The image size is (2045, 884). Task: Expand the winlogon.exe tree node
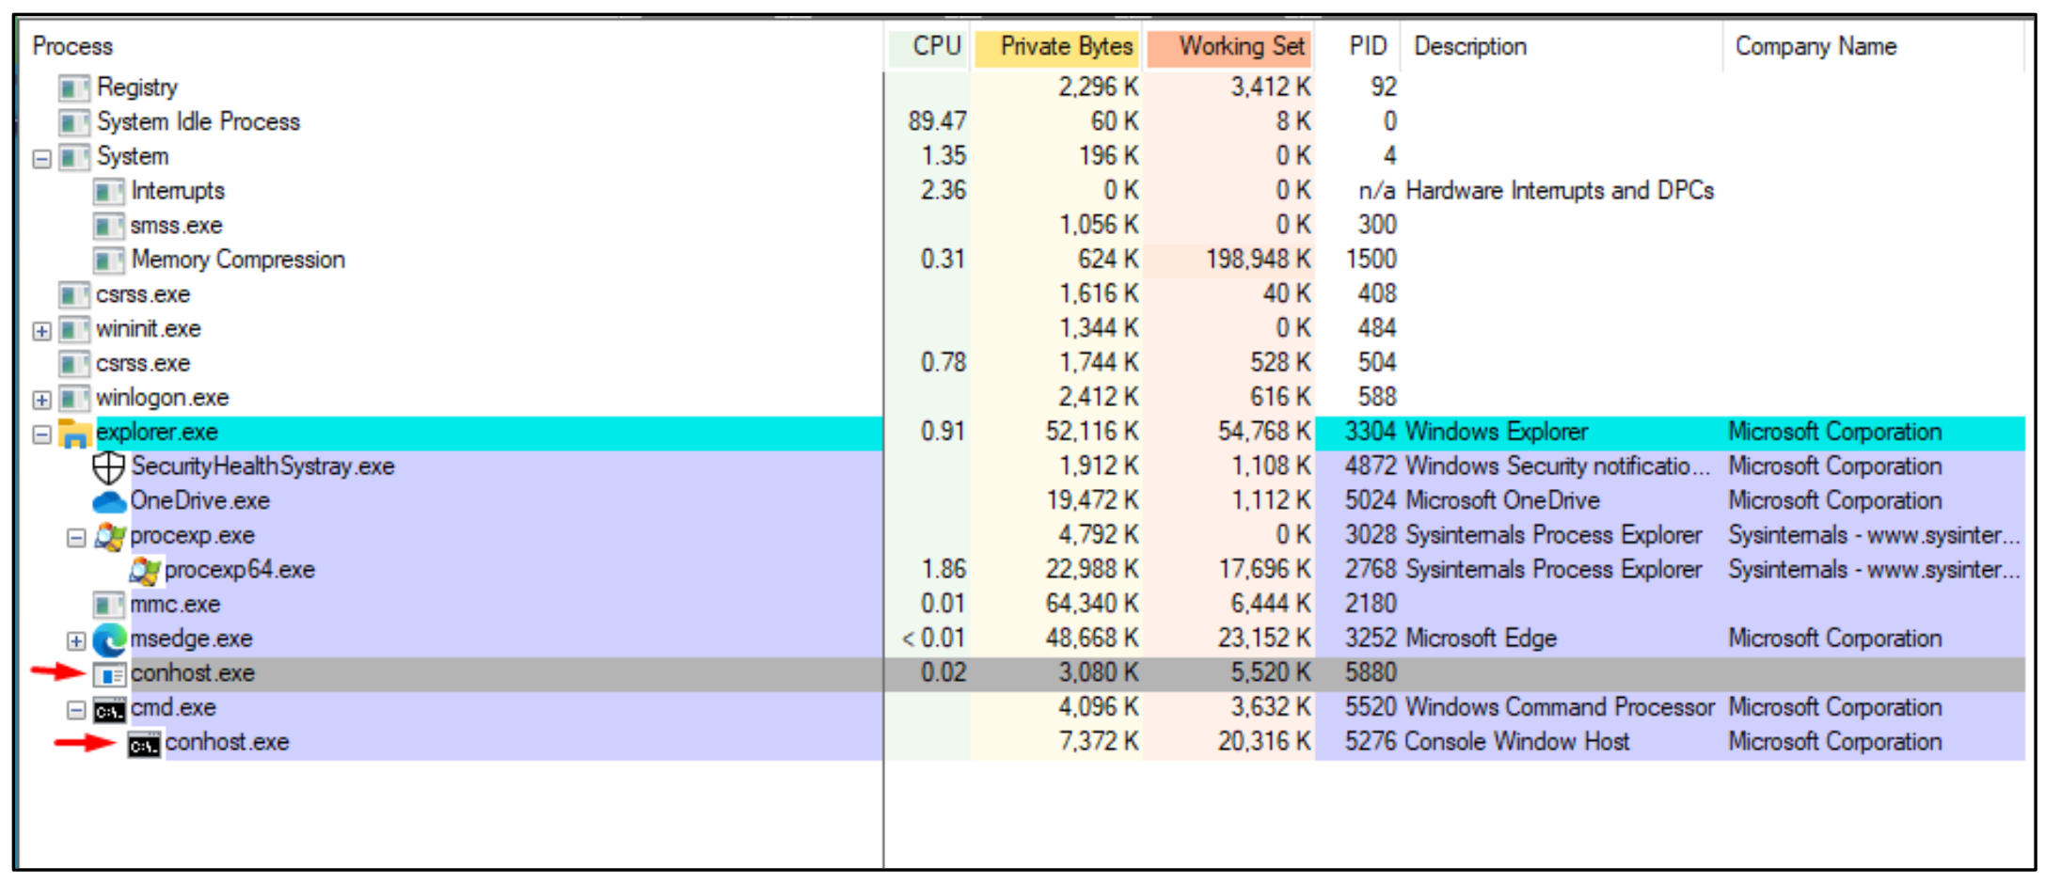point(41,400)
